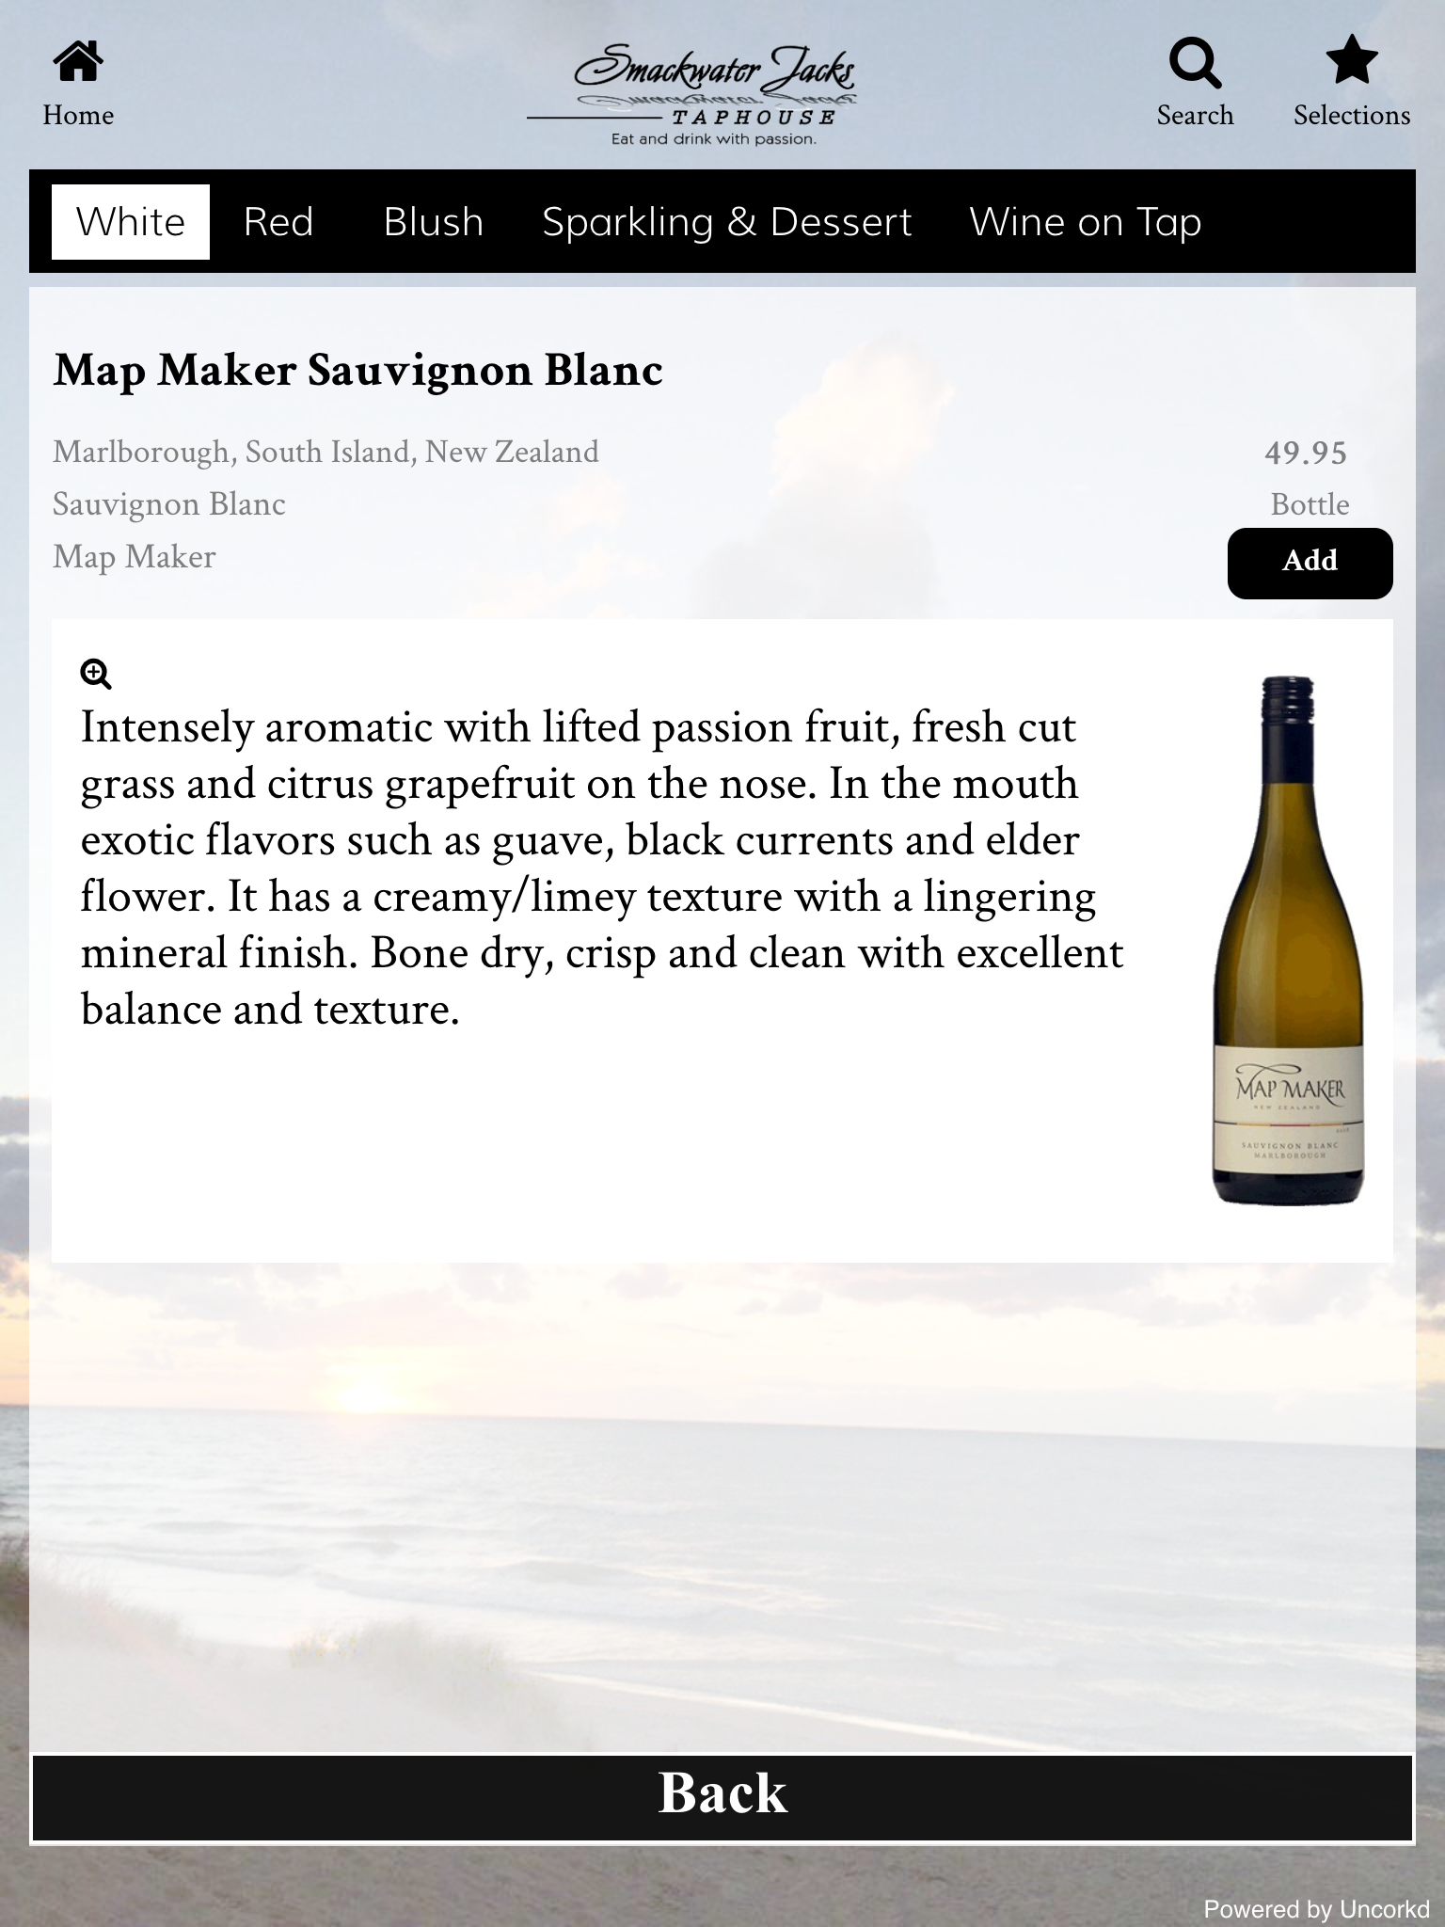The height and width of the screenshot is (1927, 1445).
Task: Click the wine description paragraph
Action: tap(602, 868)
